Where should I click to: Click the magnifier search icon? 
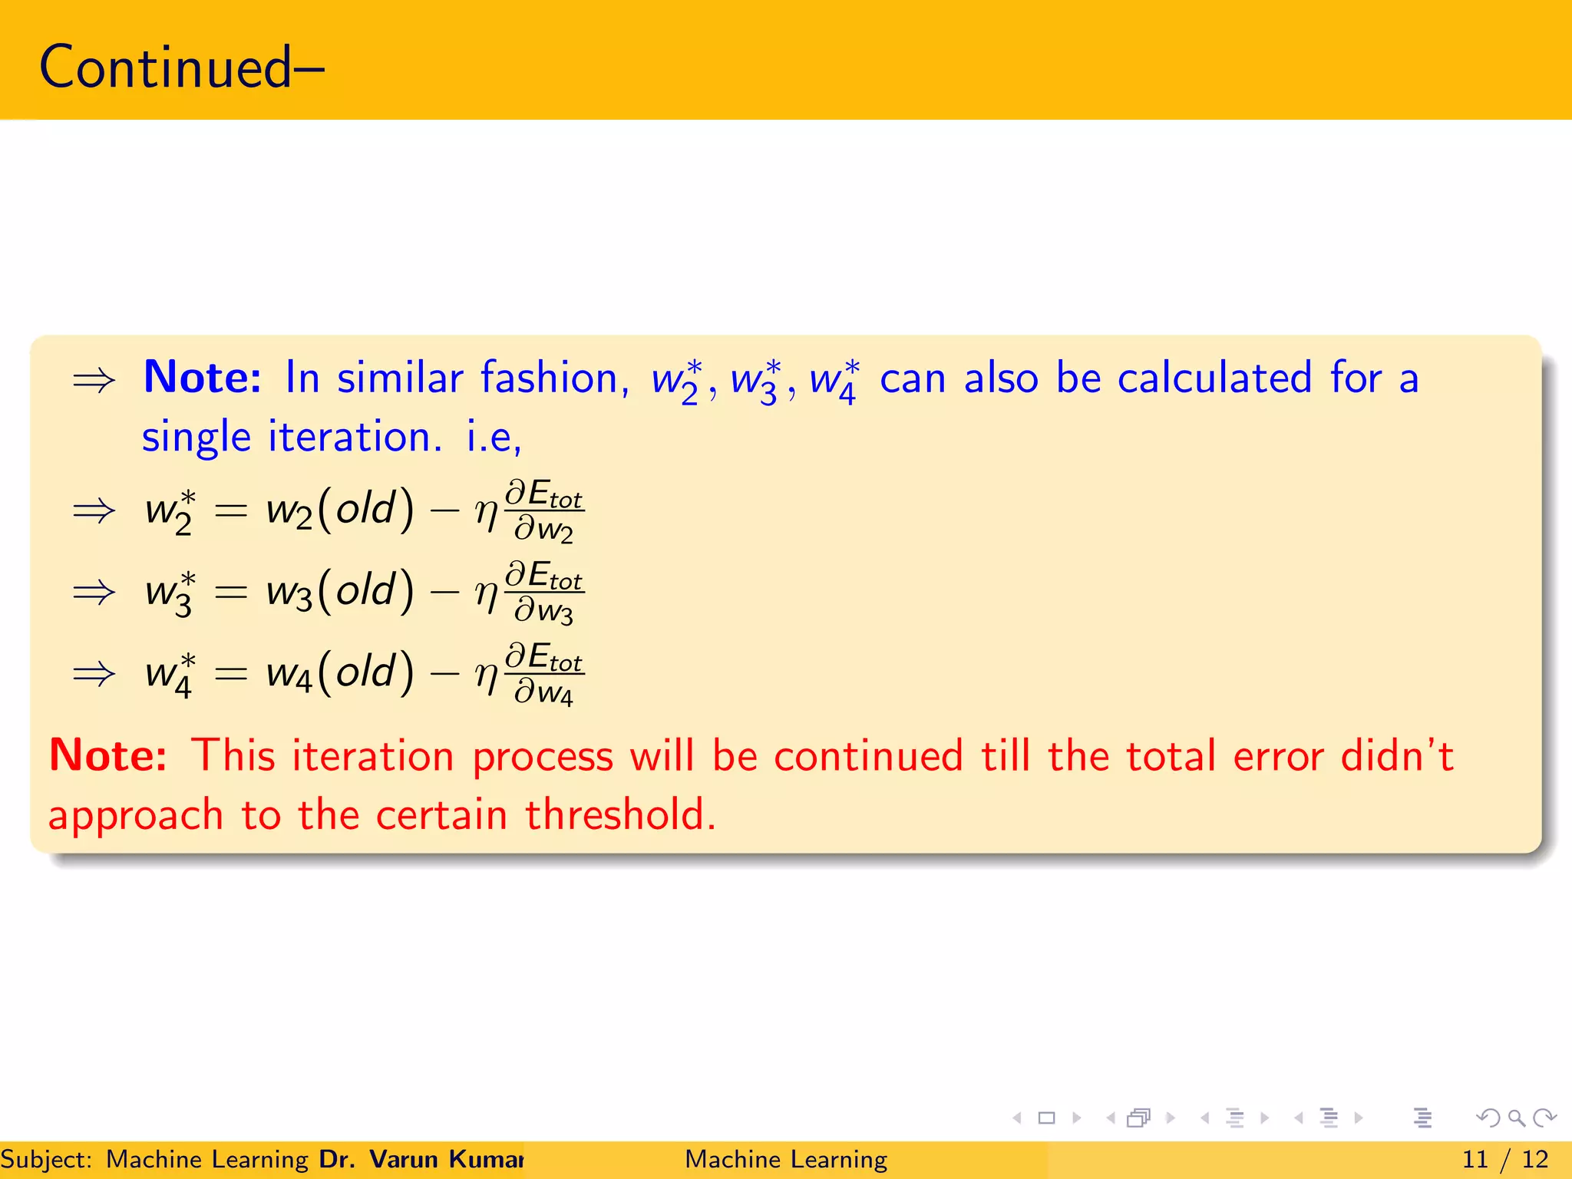1517,1118
